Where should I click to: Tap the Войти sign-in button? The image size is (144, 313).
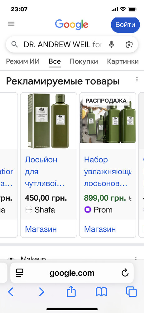pyautogui.click(x=125, y=25)
